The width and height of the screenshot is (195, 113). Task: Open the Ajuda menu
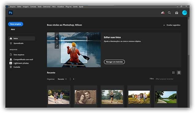[81, 7]
